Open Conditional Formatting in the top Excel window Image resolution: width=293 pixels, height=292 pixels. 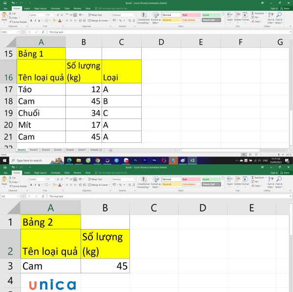click(144, 18)
